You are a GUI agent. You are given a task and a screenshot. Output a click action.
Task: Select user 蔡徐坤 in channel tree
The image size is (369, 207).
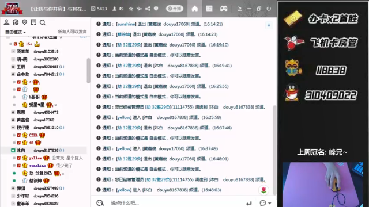[x=35, y=181]
